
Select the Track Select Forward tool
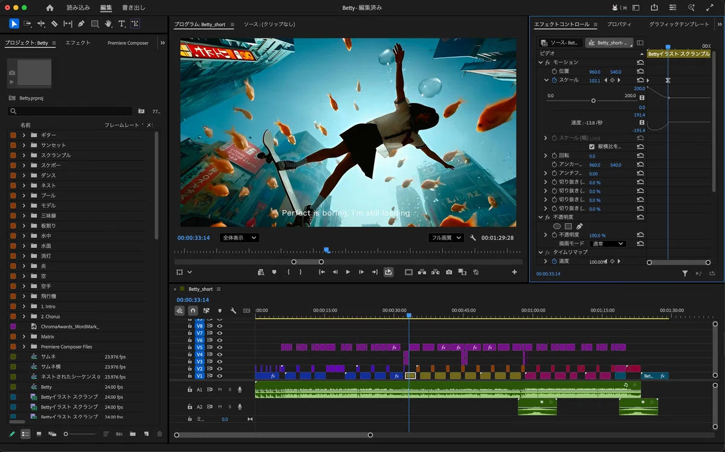click(28, 24)
